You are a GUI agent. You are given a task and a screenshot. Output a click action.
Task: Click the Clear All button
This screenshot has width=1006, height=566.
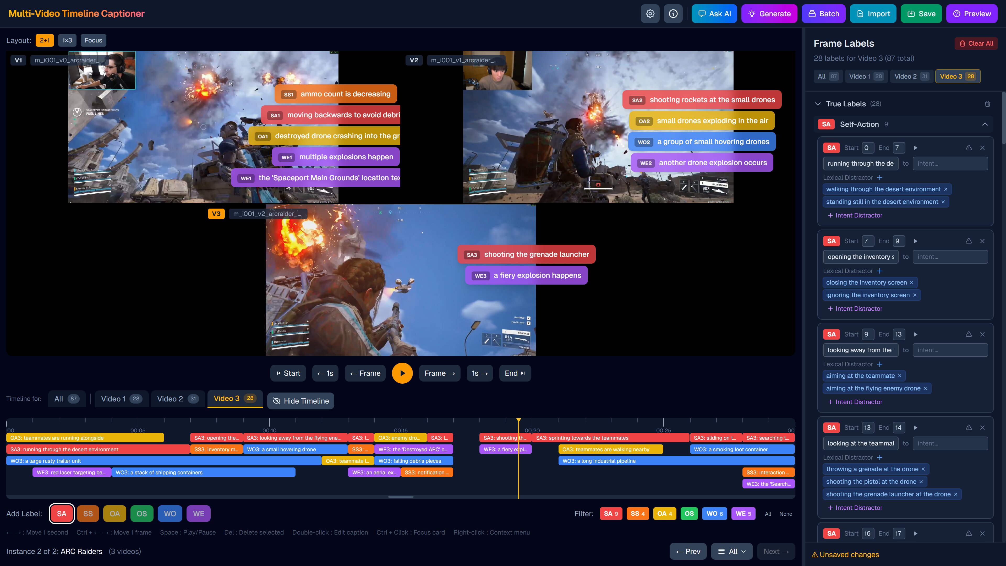click(976, 43)
